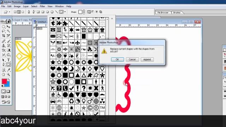Image resolution: width=226 pixels, height=127 pixels.
Task: Select the Custom Shape tool in options bar
Action: click(61, 12)
